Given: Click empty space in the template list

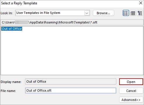Looking at the screenshot, I should [x=72, y=53].
